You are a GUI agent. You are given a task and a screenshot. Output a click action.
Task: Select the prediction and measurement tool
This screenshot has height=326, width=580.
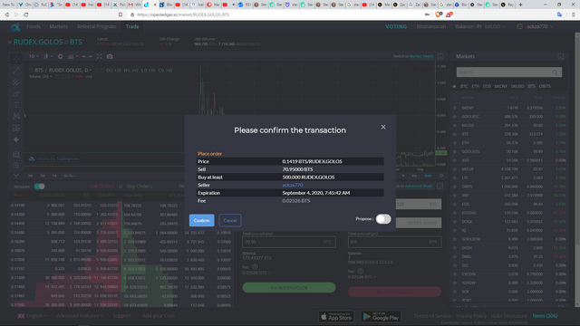[16, 128]
